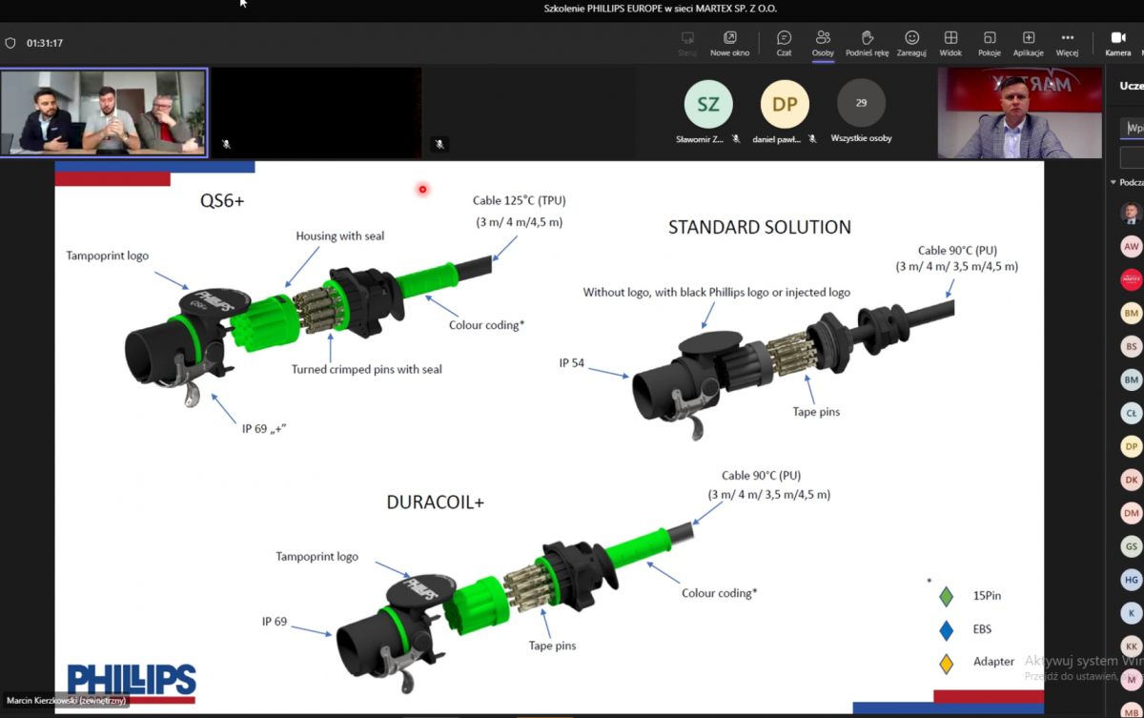Select Sławomir Z. participant avatar
1144x718 pixels.
click(708, 104)
